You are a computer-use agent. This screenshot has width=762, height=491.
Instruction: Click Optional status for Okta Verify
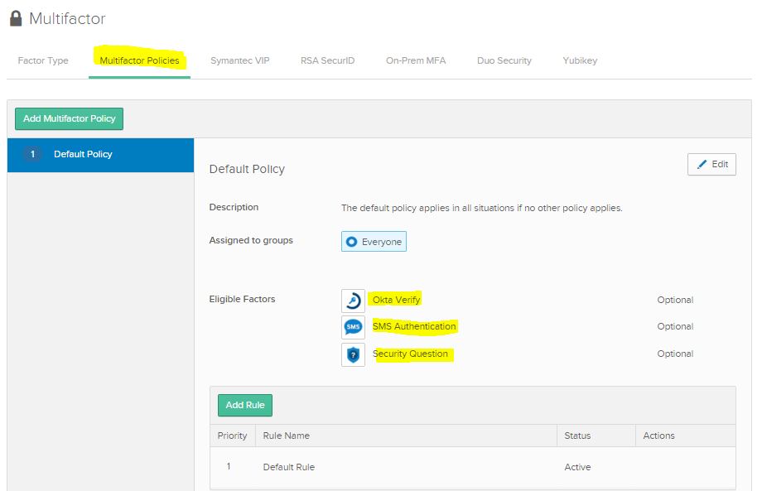pos(675,300)
